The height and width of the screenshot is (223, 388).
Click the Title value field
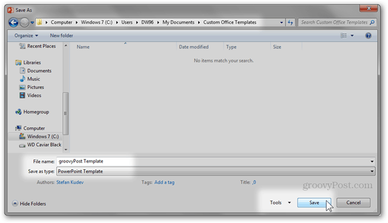click(254, 182)
